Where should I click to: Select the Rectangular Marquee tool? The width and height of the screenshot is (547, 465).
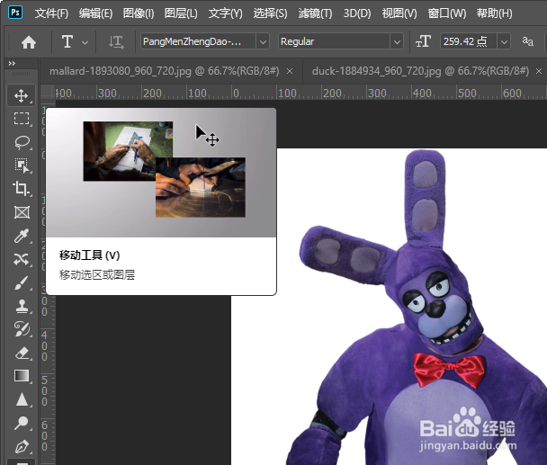(x=22, y=119)
